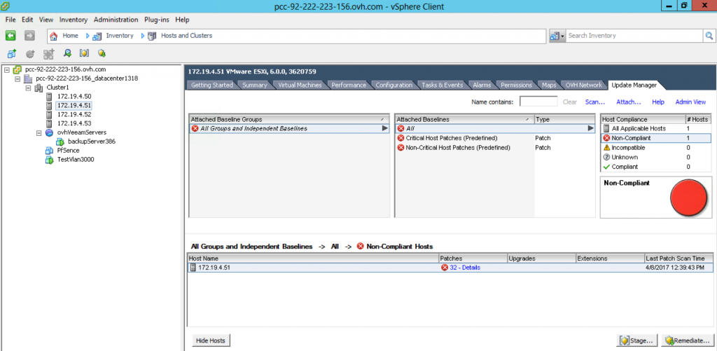The height and width of the screenshot is (351, 717).
Task: Click the TestVlan3000 VM icon
Action: tap(50, 160)
